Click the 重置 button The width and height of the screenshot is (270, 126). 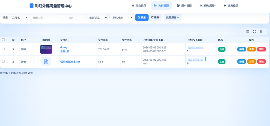point(155,17)
